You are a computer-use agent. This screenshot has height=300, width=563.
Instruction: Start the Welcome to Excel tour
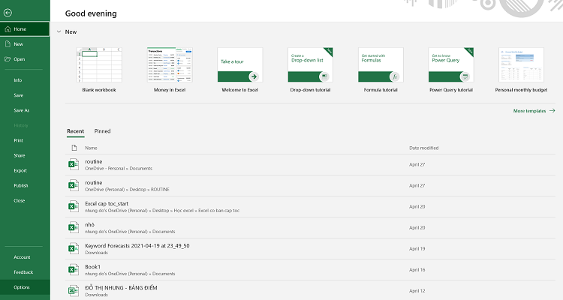[240, 70]
